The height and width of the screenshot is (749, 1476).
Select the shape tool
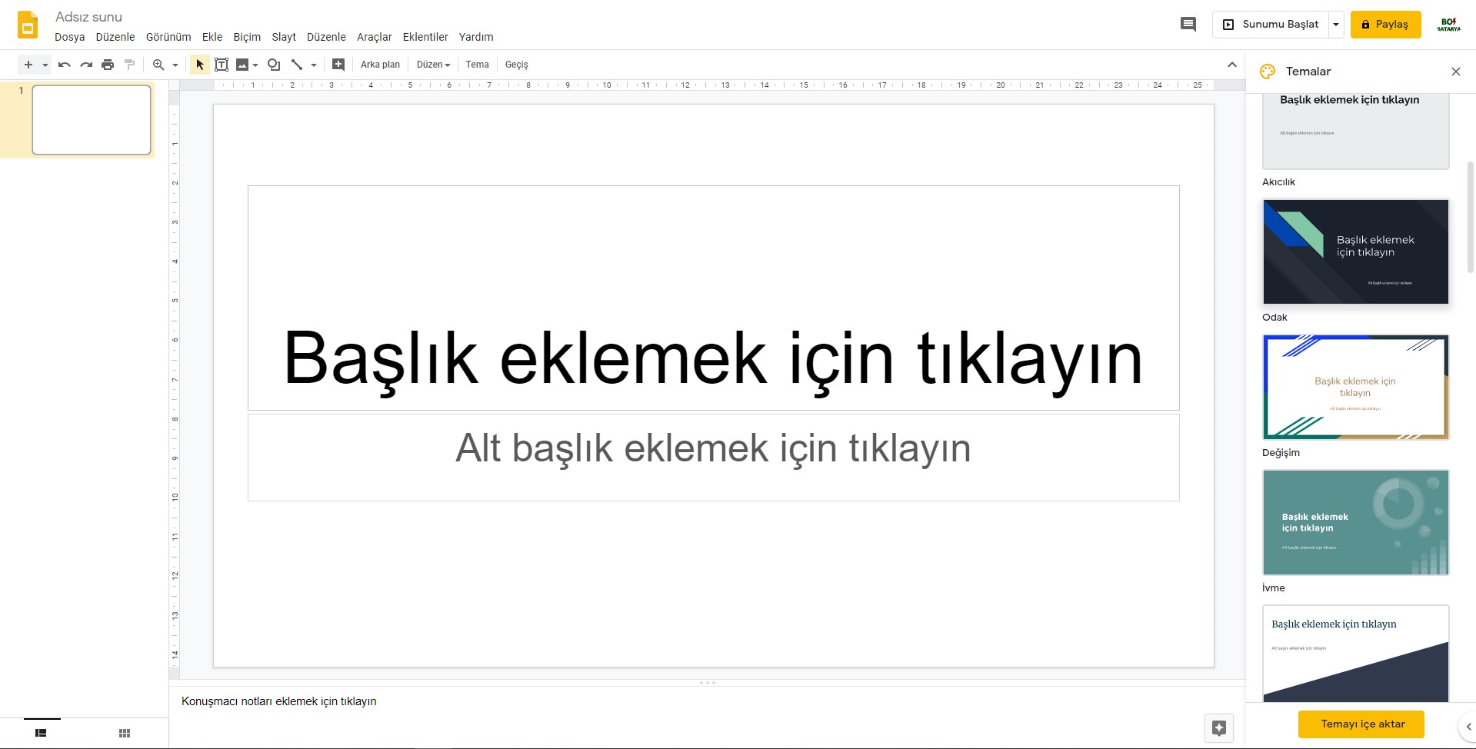274,65
